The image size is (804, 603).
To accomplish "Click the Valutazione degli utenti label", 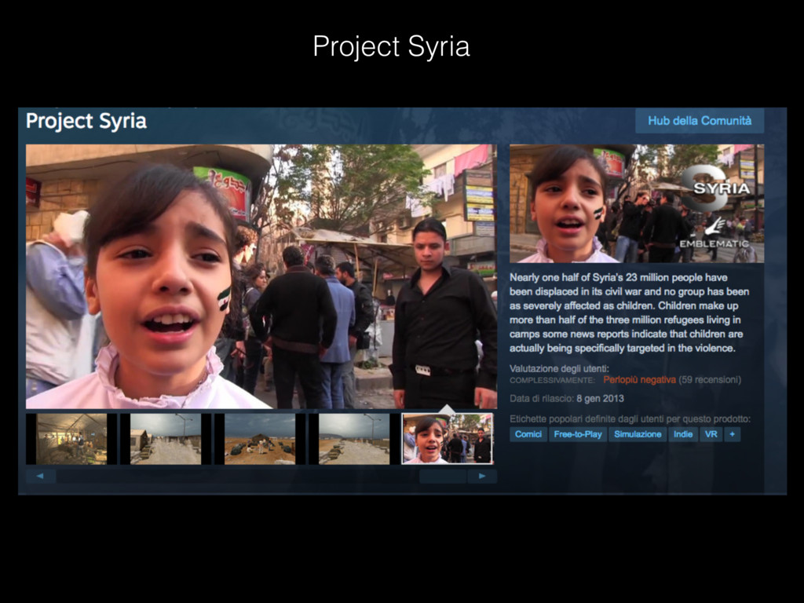I will pyautogui.click(x=559, y=369).
